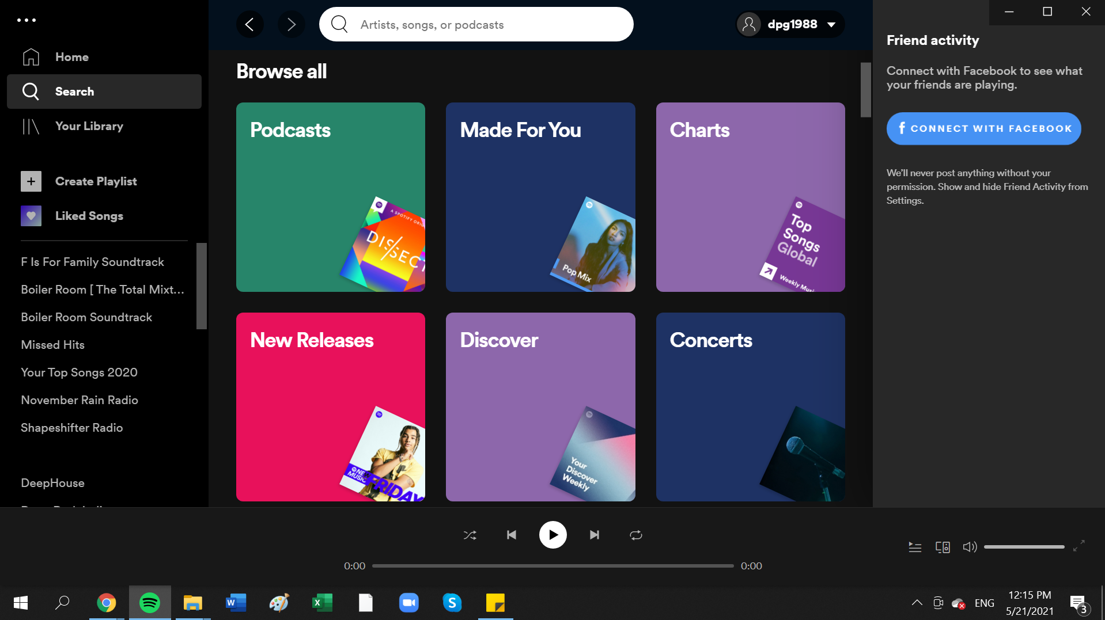Open the Charts category card
The image size is (1105, 620).
pyautogui.click(x=751, y=197)
